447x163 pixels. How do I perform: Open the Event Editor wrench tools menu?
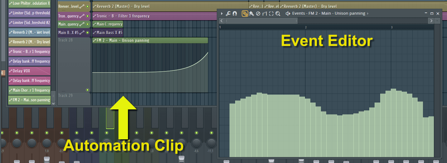point(228,13)
